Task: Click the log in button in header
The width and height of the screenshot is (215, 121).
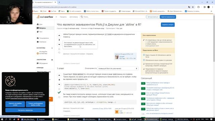Action: 153,17
